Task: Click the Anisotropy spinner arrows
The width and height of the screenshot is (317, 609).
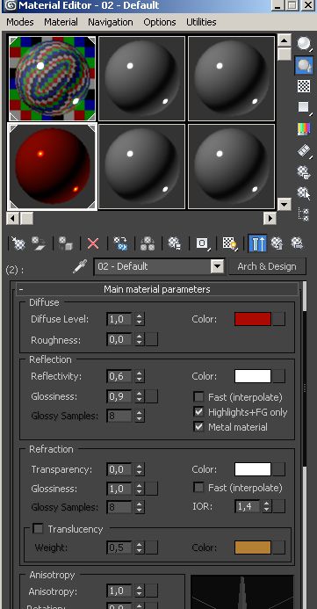Action: 140,591
